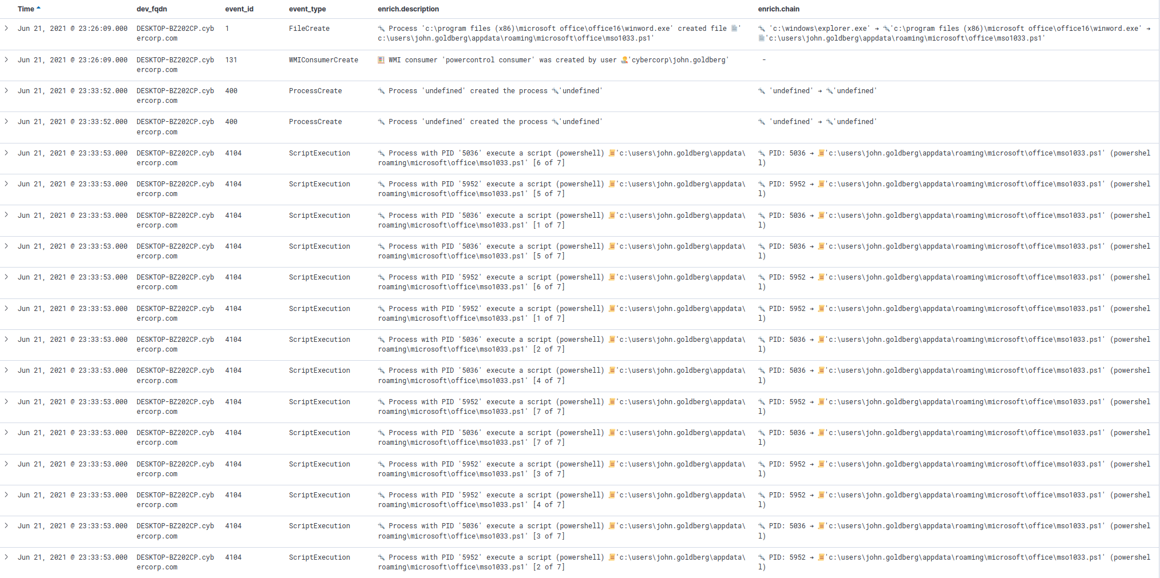Click the ScriptExecution cell in the PID 5036 [2 of 7] row
1160x578 pixels.
tap(319, 340)
